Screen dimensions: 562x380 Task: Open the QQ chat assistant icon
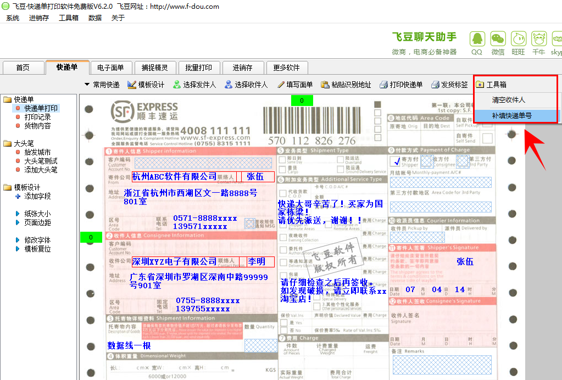[x=477, y=38]
